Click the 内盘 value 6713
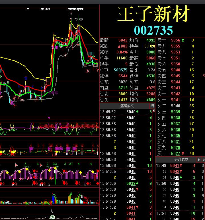This screenshot has width=205, height=220. [x=123, y=88]
